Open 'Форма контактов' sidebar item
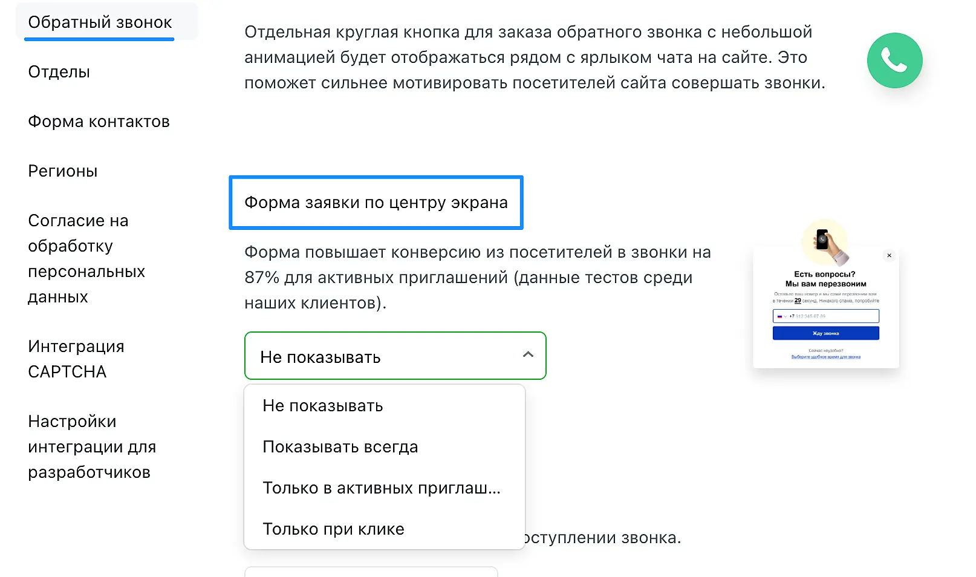 click(99, 122)
